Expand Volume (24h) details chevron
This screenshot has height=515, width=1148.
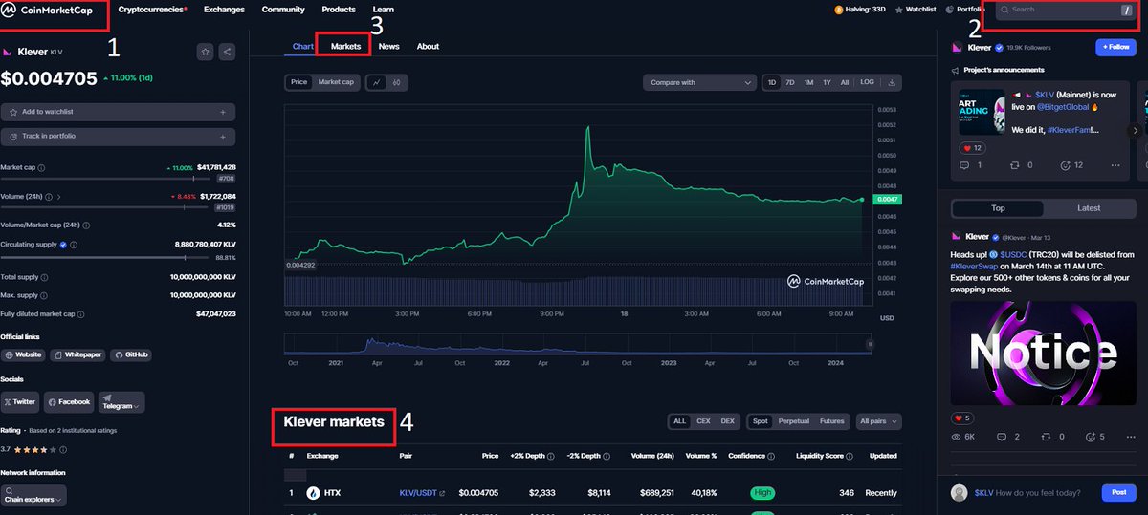(58, 197)
